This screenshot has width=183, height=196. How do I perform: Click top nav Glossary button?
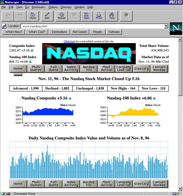click(x=141, y=69)
